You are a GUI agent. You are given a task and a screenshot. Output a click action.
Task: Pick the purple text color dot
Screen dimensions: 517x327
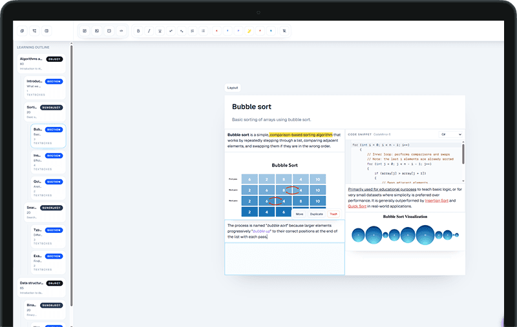tap(238, 31)
